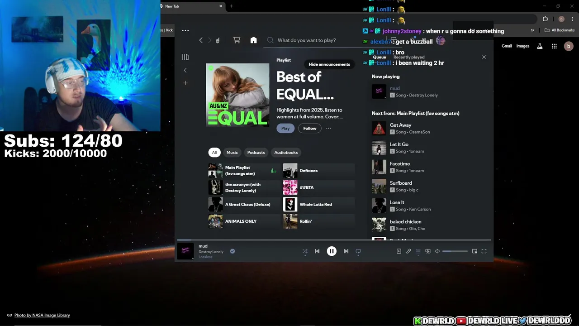Image resolution: width=579 pixels, height=326 pixels.
Task: Open the EQUAL AU&NZ playlist cover
Action: click(237, 95)
